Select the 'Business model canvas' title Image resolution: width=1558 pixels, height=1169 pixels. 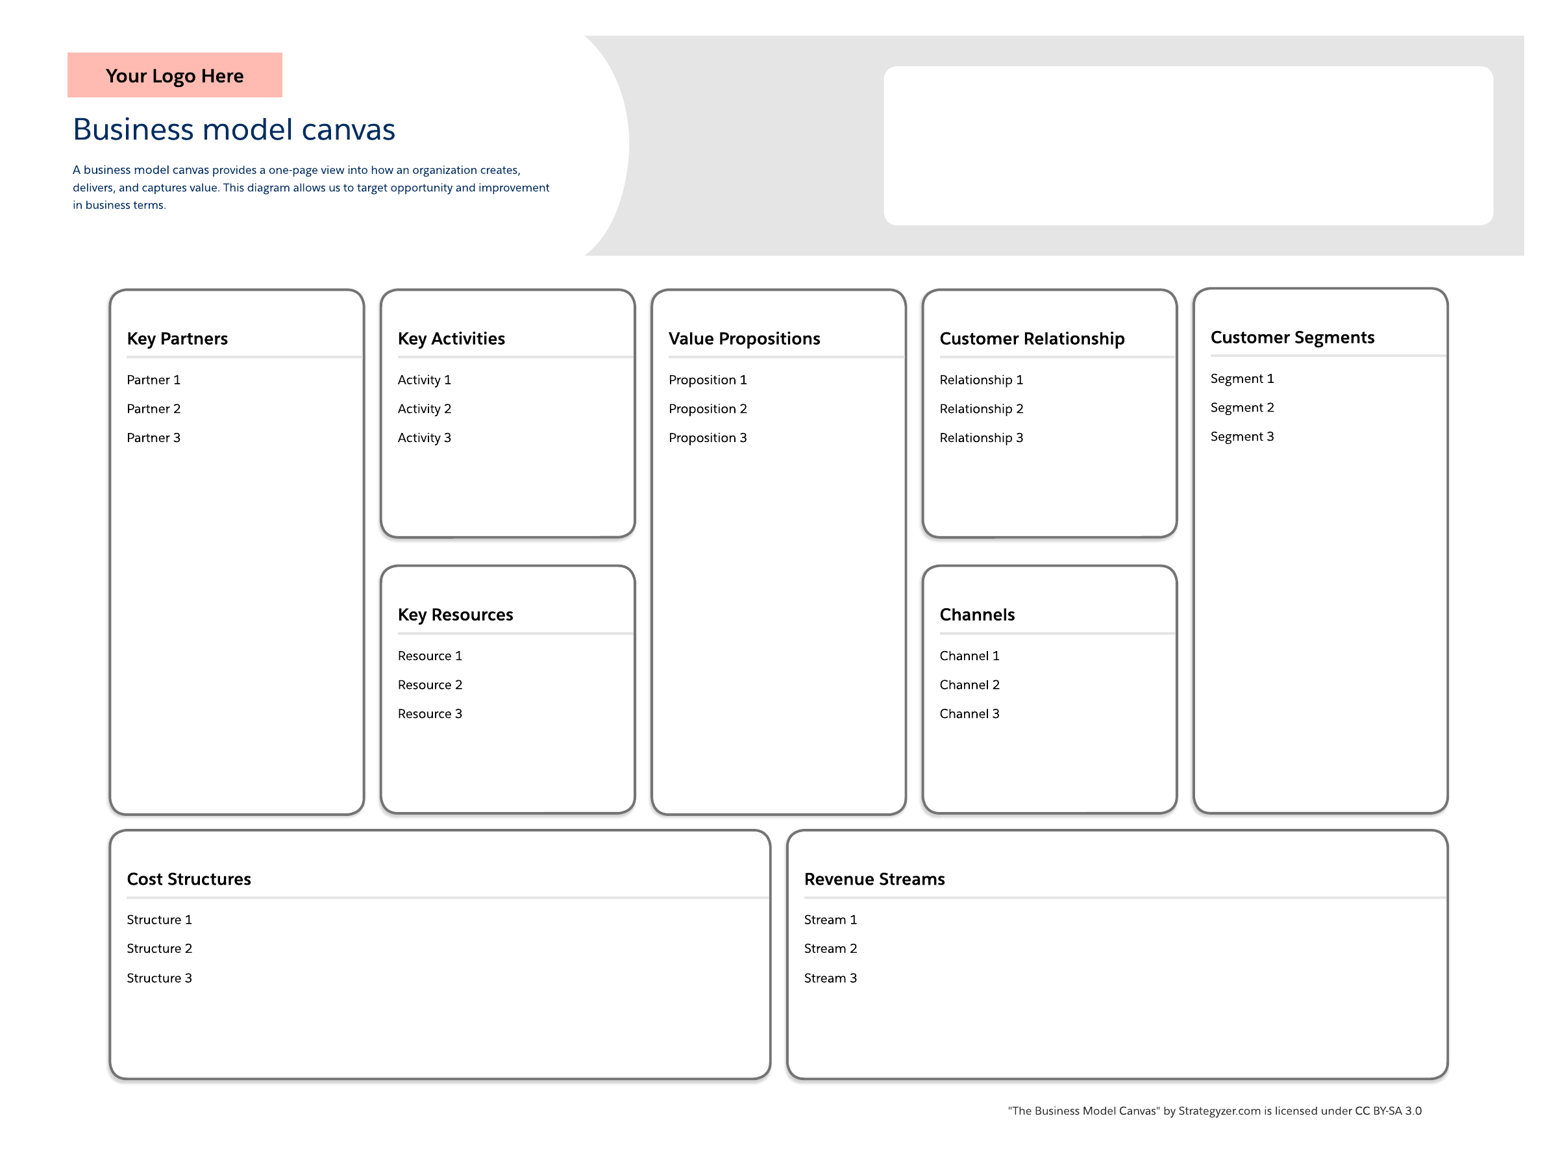coord(234,130)
